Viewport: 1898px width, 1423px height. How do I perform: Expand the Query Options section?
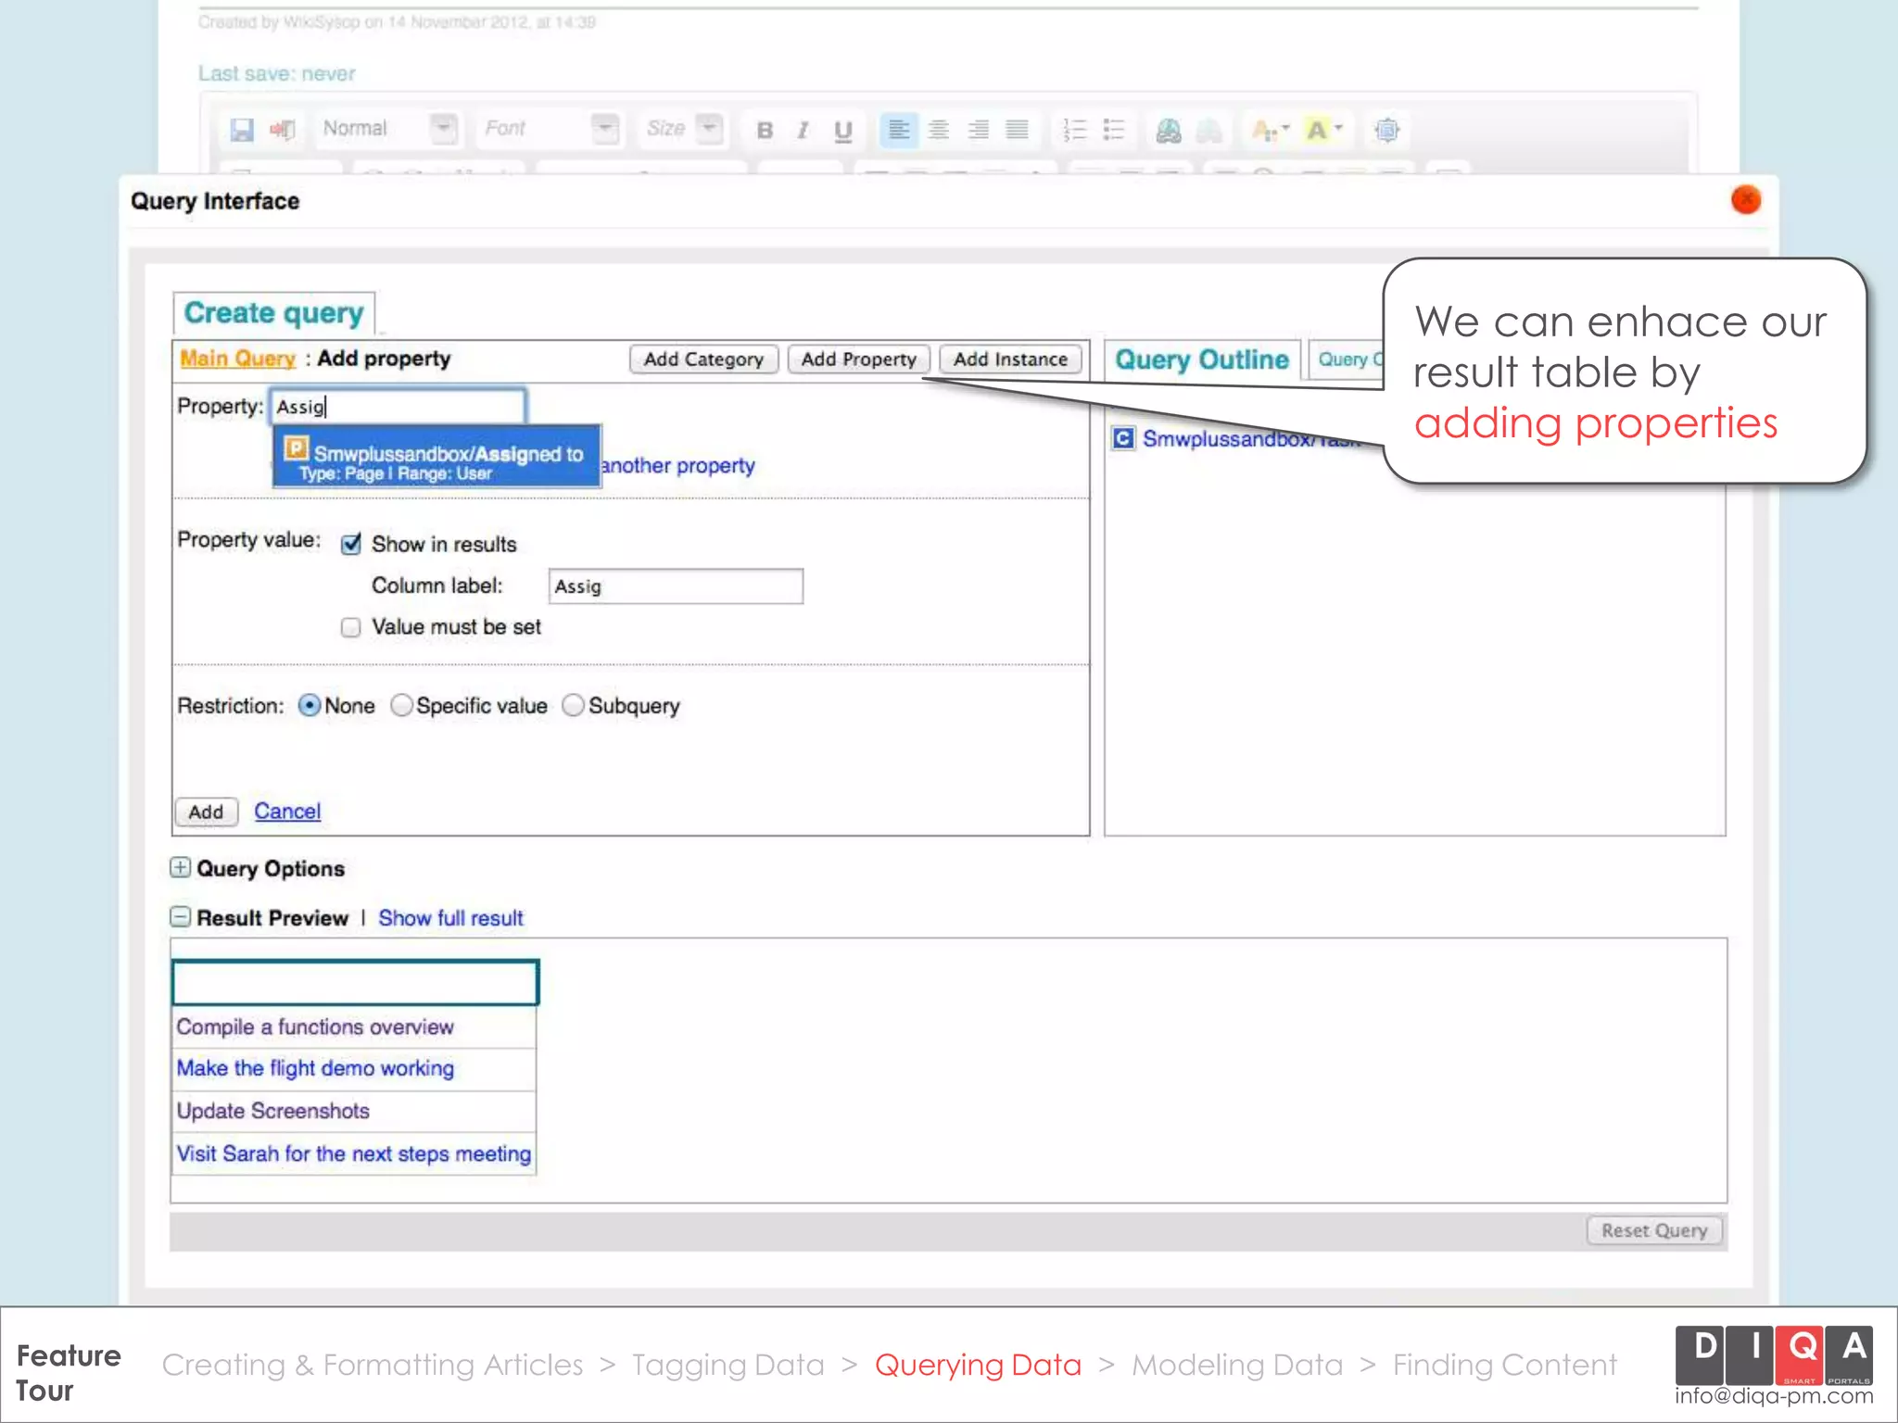181,867
